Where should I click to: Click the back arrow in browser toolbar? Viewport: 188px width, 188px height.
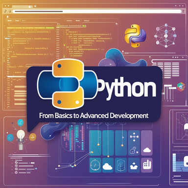tap(5, 11)
